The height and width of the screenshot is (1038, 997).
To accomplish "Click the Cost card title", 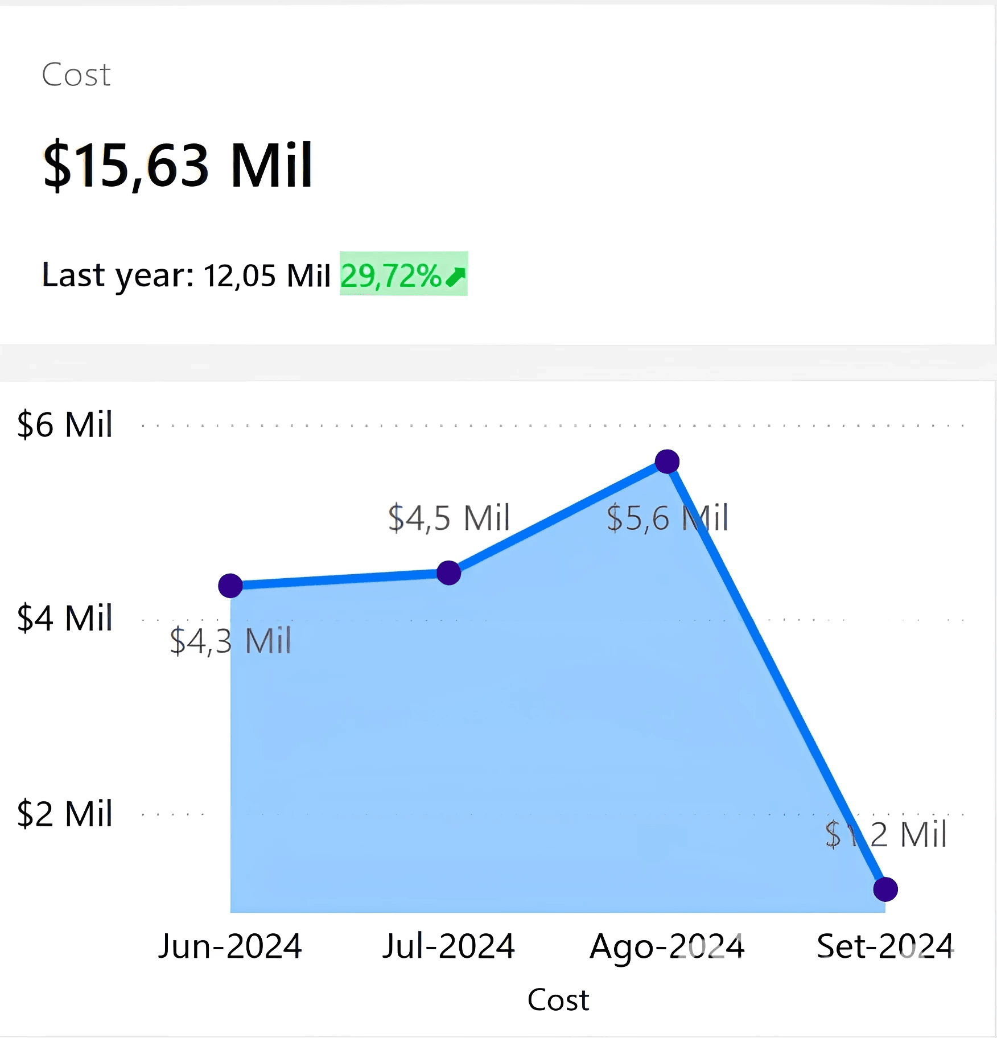I will pyautogui.click(x=76, y=75).
